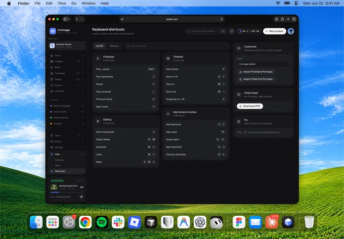Expand the Home row chevron

tap(82, 56)
